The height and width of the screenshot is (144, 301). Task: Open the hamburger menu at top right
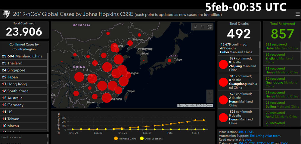tap(297, 14)
